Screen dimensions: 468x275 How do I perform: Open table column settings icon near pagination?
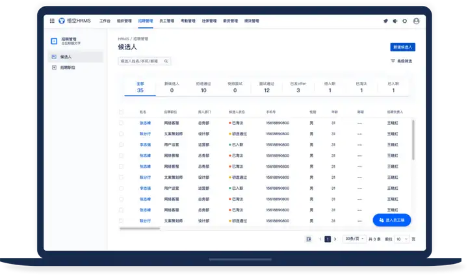[309, 239]
